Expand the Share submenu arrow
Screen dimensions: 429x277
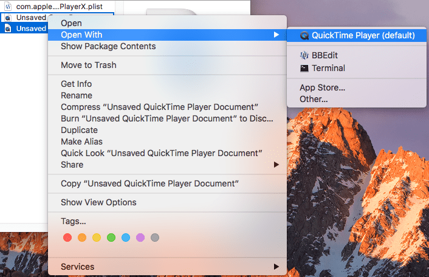pyautogui.click(x=276, y=165)
